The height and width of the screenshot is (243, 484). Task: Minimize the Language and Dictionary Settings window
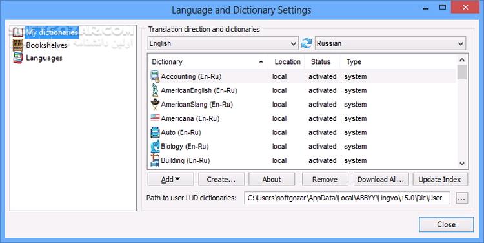[426, 8]
